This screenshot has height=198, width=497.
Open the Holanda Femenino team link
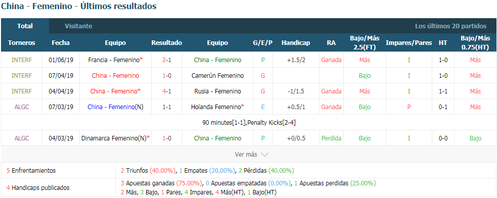216,107
